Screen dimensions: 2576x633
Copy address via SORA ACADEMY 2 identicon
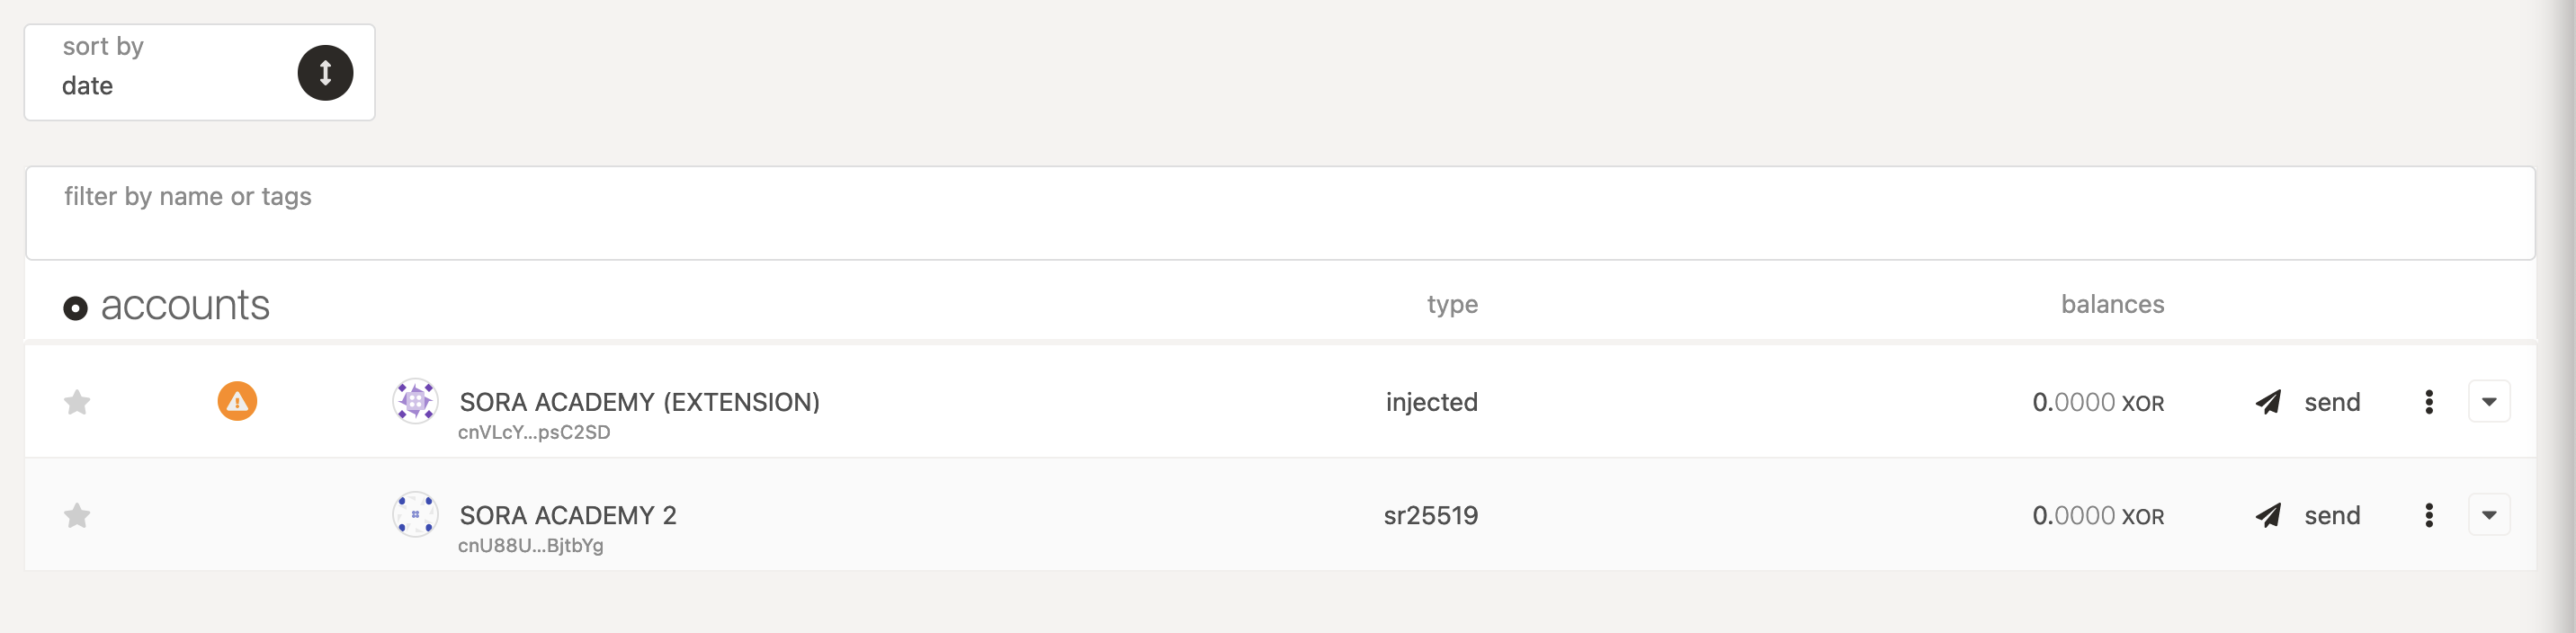(x=415, y=514)
